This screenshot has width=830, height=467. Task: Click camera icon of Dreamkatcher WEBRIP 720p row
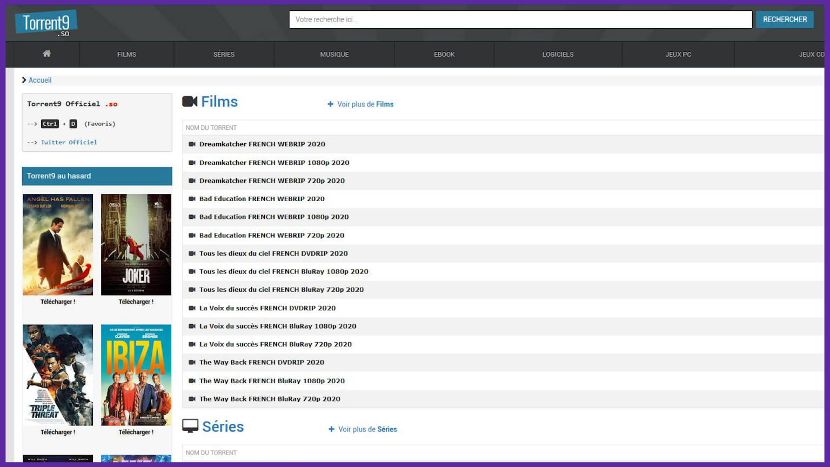[x=192, y=181]
